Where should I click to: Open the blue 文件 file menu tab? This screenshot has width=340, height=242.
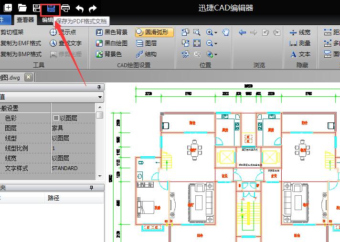point(4,20)
